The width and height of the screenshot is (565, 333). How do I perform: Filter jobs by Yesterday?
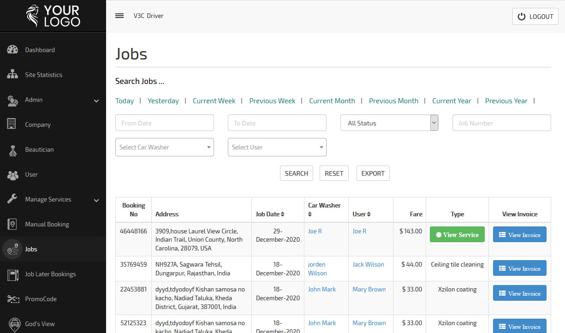point(163,101)
